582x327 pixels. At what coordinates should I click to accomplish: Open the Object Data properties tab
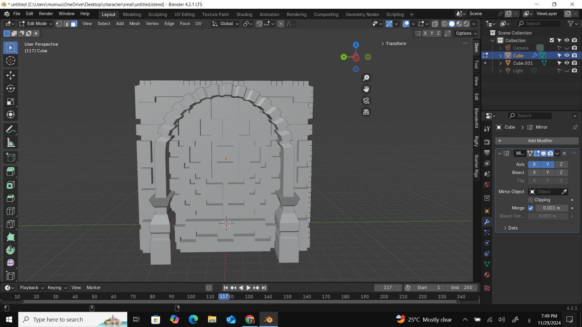pyautogui.click(x=487, y=264)
